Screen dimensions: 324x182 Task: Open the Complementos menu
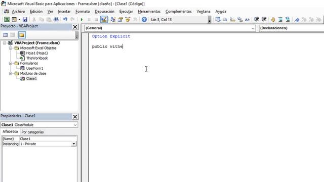(x=179, y=11)
